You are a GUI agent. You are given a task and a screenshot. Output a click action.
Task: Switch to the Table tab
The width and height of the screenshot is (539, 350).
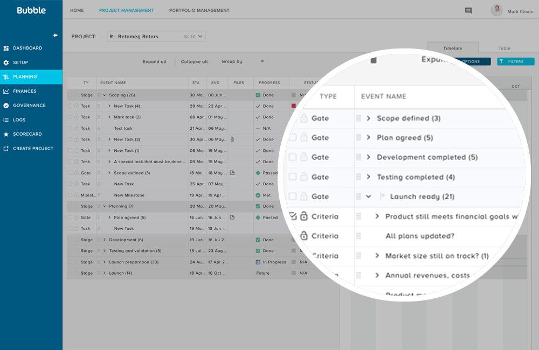(505, 48)
